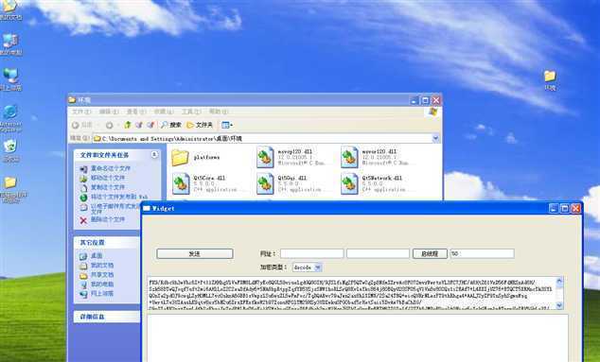
Task: Open My Documents (我的文档) under Other Places
Action: point(102,265)
